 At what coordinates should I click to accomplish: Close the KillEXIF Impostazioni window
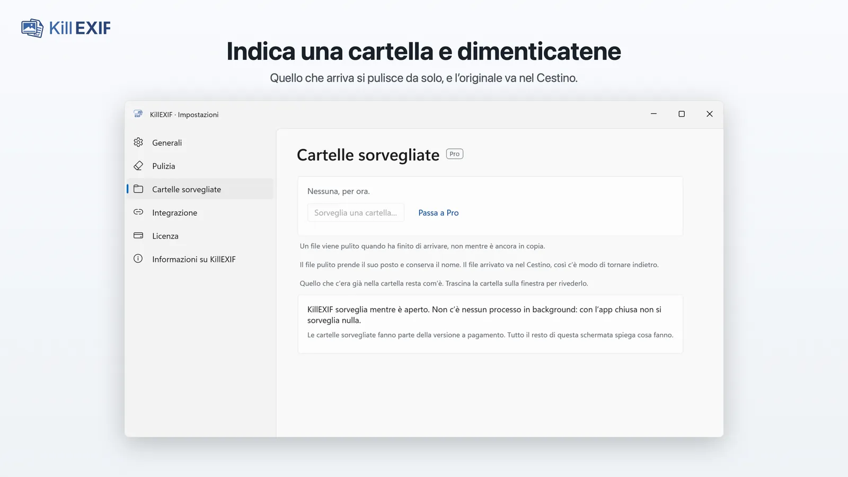[710, 114]
